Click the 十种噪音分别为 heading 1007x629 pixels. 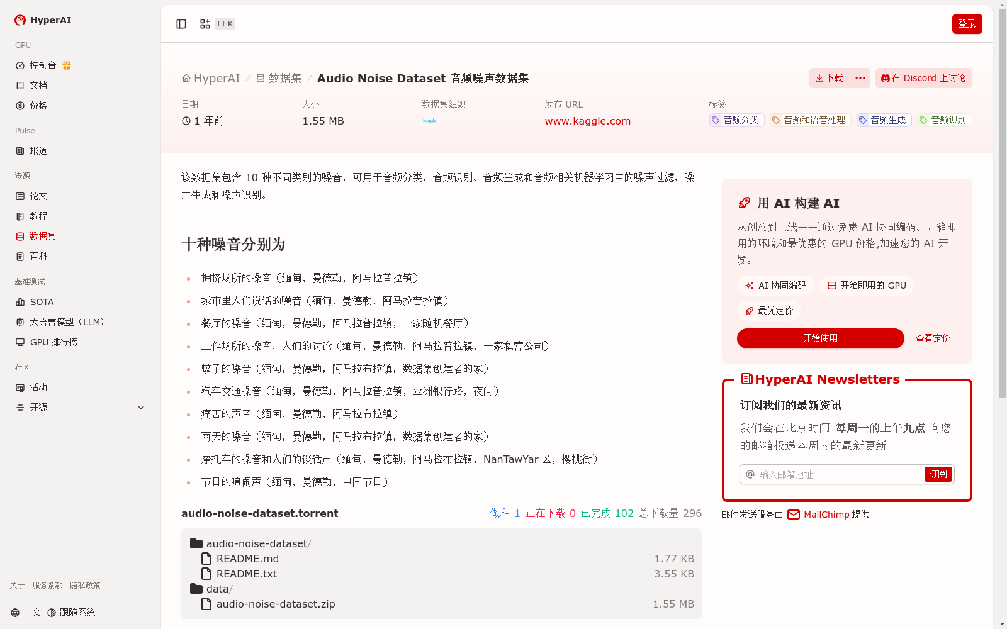click(233, 245)
